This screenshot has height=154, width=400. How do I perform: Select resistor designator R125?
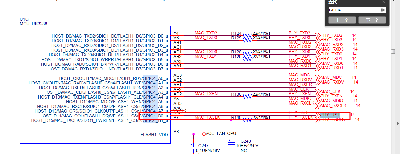[236, 38]
